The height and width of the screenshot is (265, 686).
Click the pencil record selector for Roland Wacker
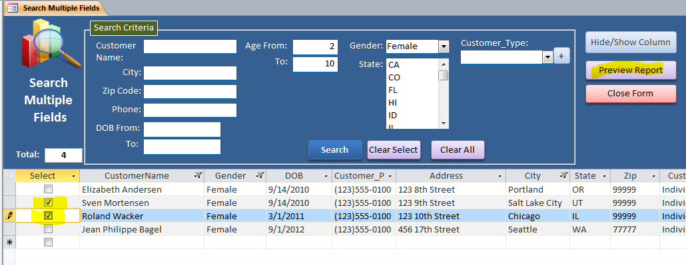point(9,216)
